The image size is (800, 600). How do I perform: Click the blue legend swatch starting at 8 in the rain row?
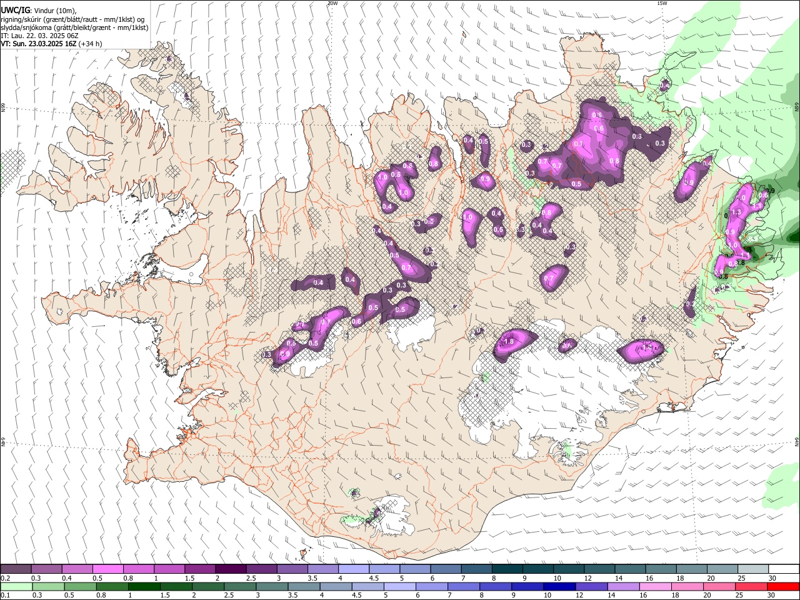(495, 586)
